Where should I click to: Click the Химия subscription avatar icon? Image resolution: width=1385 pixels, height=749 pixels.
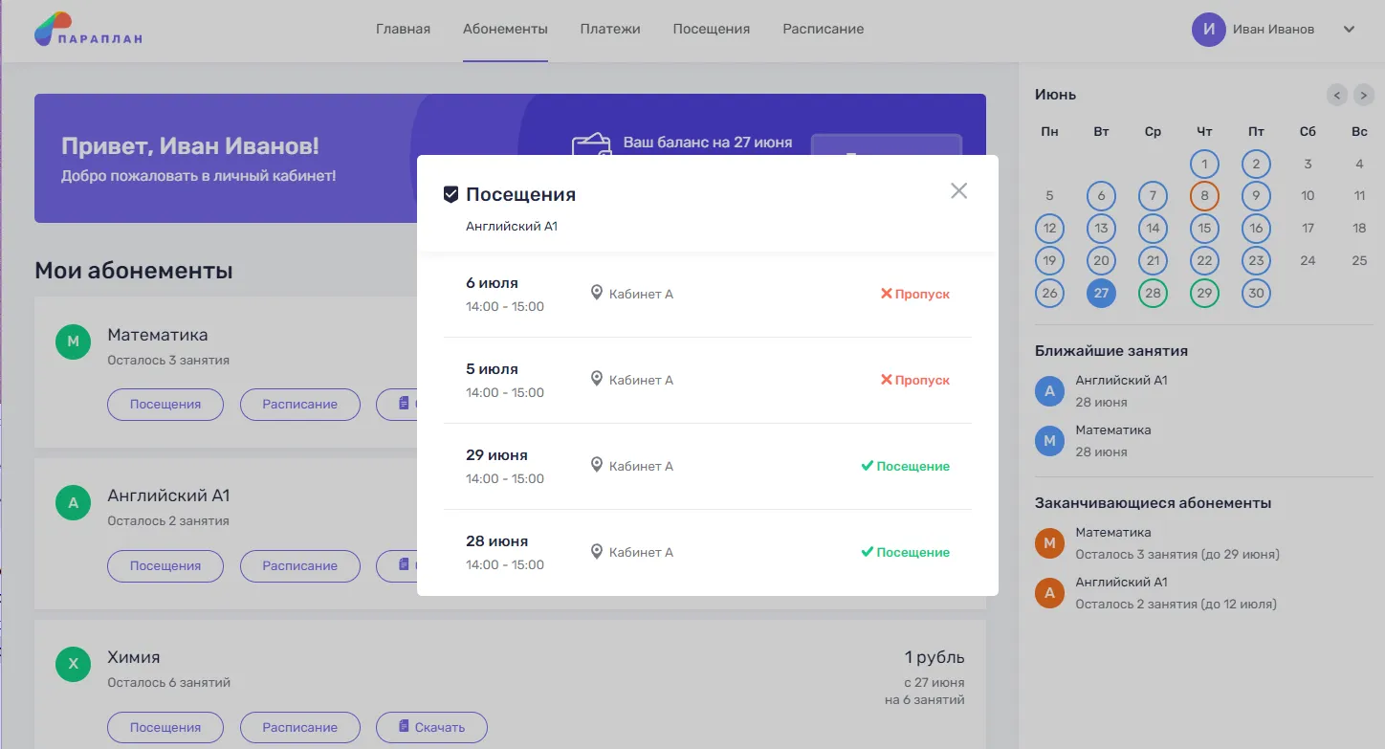point(73,664)
